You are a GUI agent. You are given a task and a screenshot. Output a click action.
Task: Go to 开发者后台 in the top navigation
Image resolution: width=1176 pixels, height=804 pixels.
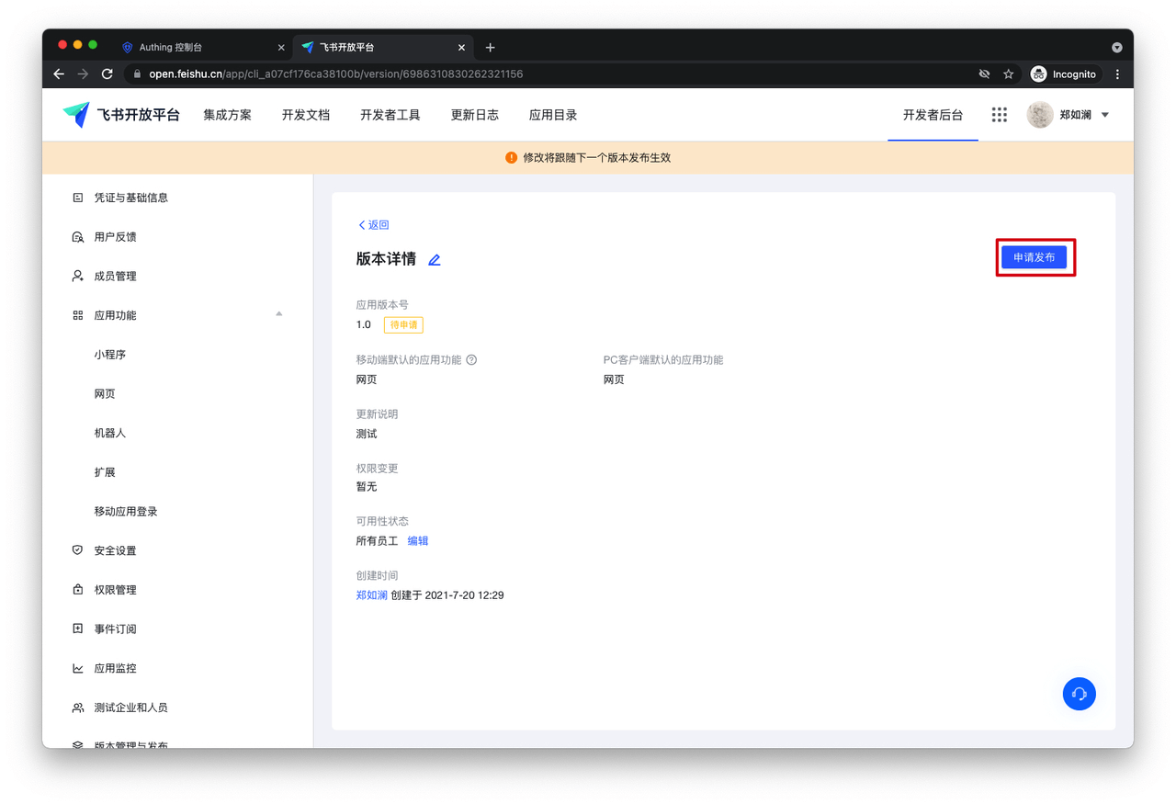coord(933,115)
